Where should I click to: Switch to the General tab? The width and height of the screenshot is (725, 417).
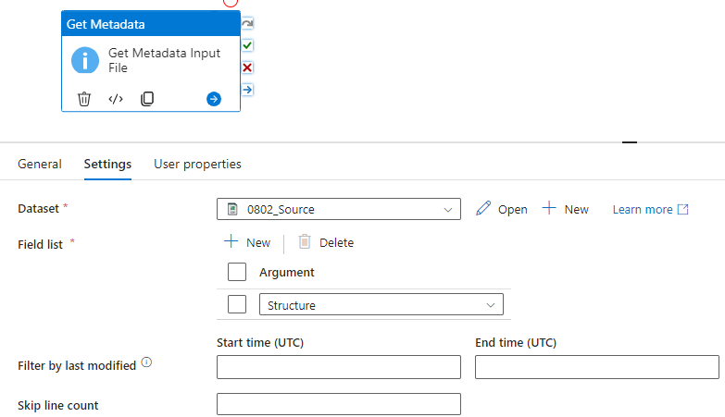point(40,164)
